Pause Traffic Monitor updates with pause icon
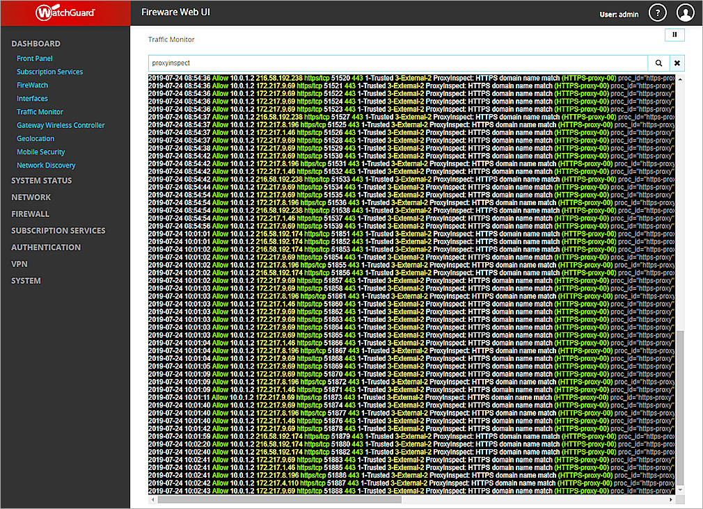This screenshot has width=703, height=509. point(674,34)
